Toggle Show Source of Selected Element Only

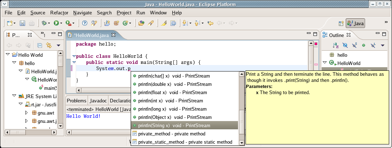[x=173, y=23]
